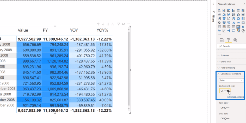The height and width of the screenshot is (123, 246).
Task: Click the cell showing 1,156,109.32
Action: (x=29, y=100)
